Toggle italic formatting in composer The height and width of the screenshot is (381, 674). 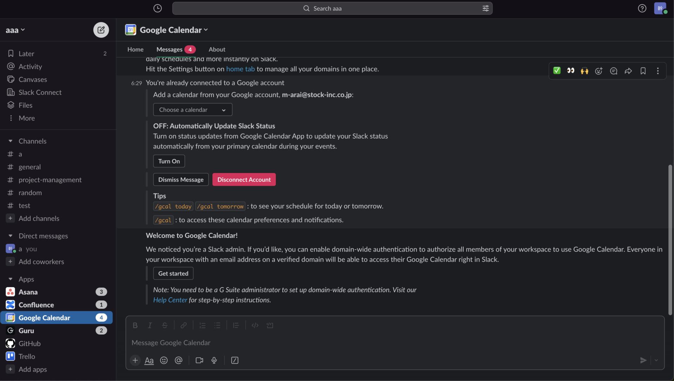pyautogui.click(x=150, y=325)
